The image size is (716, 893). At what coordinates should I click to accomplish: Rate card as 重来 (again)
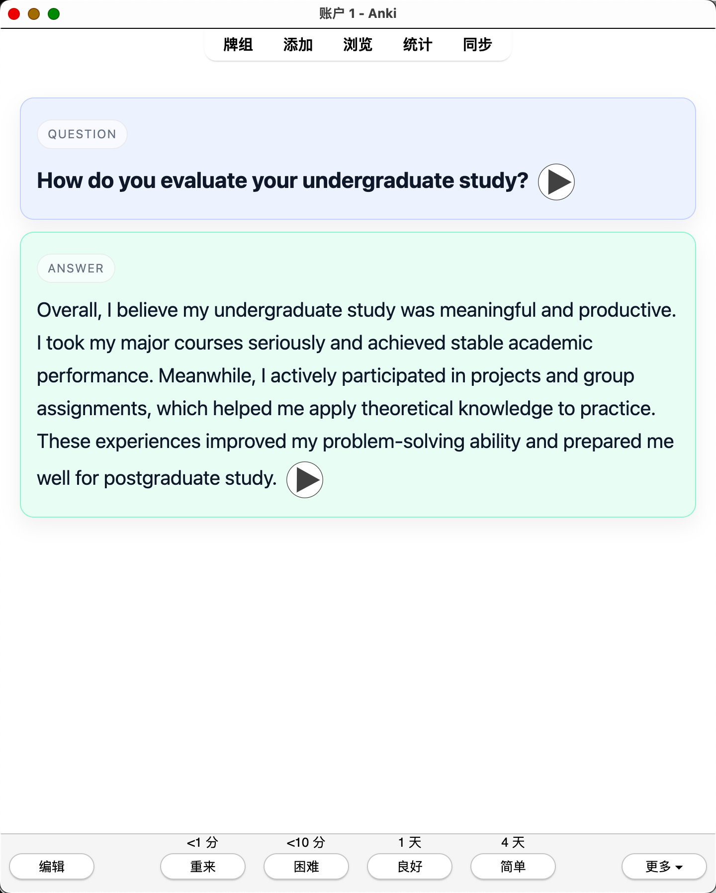203,867
